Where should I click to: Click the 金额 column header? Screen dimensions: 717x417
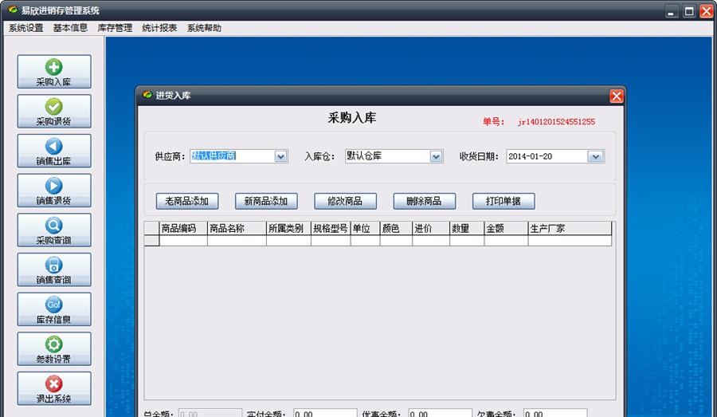pos(506,228)
